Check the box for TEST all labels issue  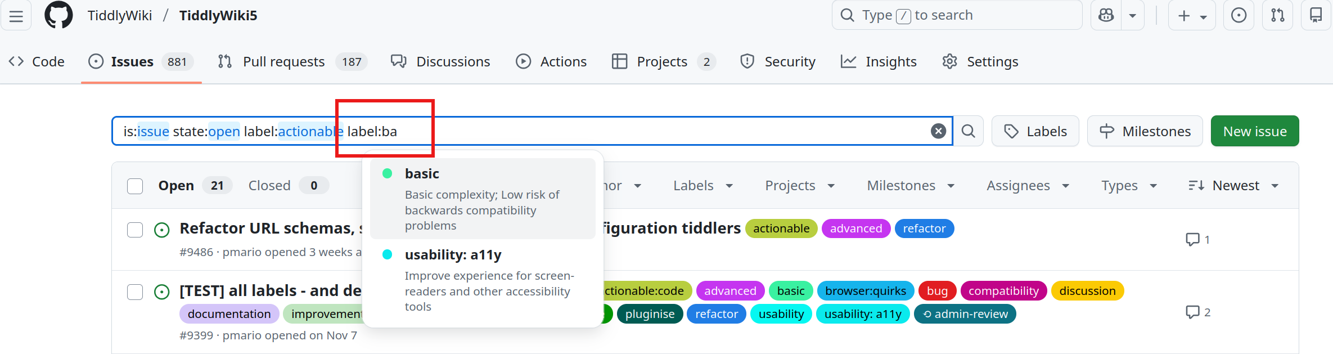[x=135, y=292]
